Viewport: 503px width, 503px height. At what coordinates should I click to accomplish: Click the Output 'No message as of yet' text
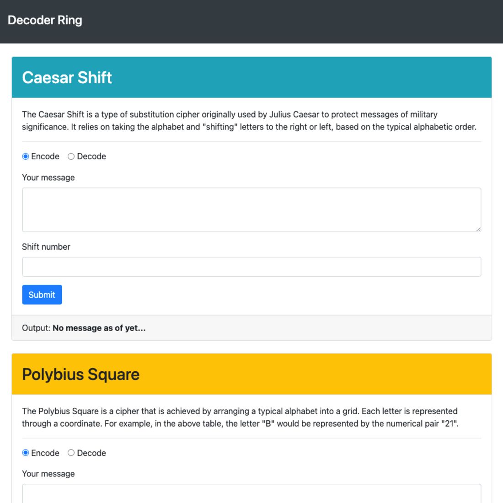pyautogui.click(x=99, y=328)
